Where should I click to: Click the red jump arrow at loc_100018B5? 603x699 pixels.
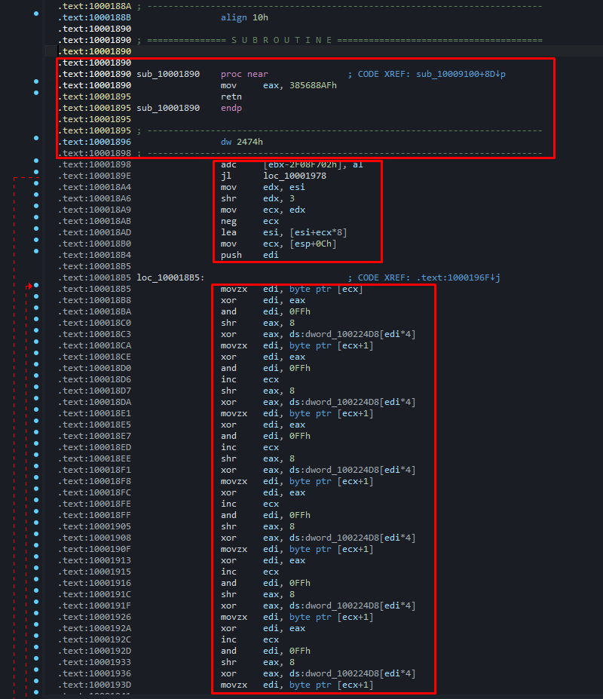(x=30, y=287)
